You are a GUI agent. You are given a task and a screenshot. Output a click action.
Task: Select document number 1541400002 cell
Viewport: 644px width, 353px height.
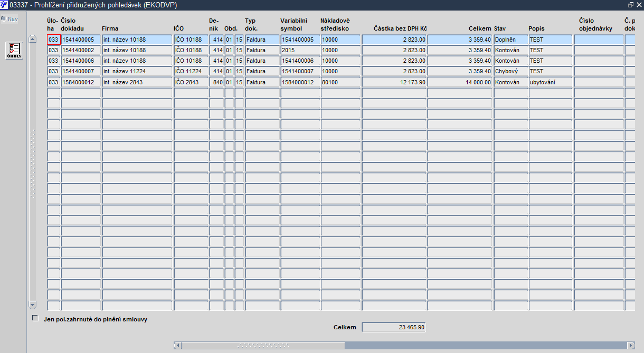[x=81, y=50]
